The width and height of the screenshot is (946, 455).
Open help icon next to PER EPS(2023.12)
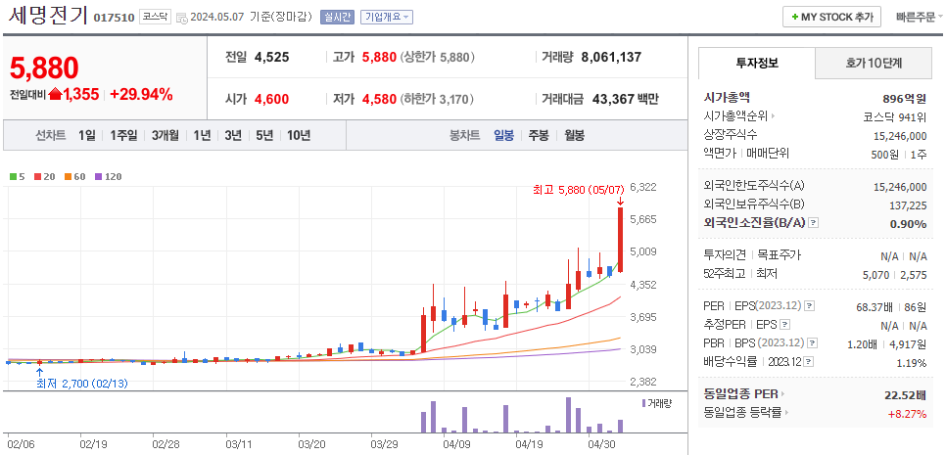[x=809, y=306]
